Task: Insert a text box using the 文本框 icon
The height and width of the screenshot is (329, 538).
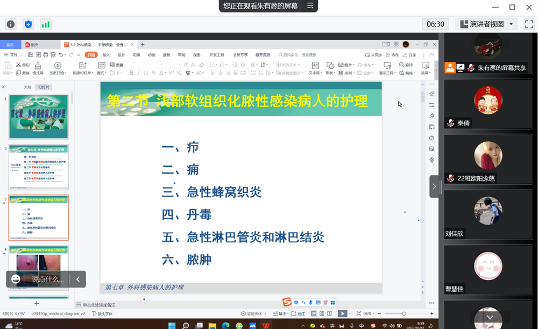Action: point(315,66)
